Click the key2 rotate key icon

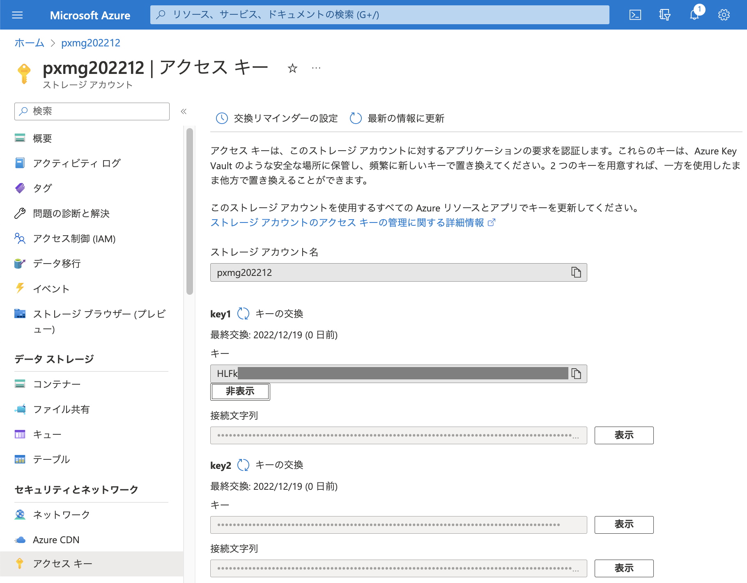pos(243,465)
